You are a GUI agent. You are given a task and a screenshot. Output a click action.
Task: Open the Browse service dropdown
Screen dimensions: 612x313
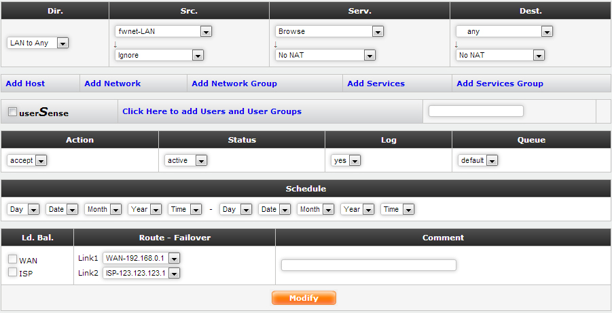[329, 31]
